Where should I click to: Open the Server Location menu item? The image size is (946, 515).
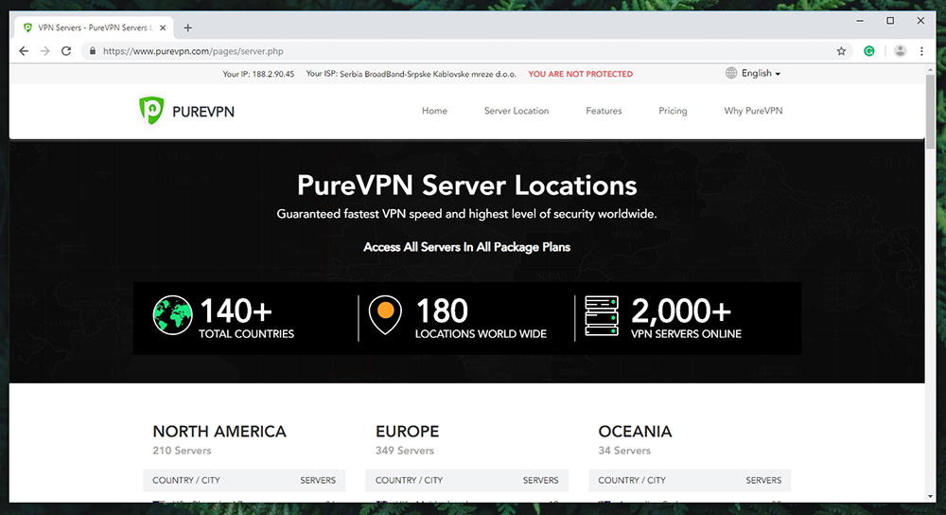[517, 111]
